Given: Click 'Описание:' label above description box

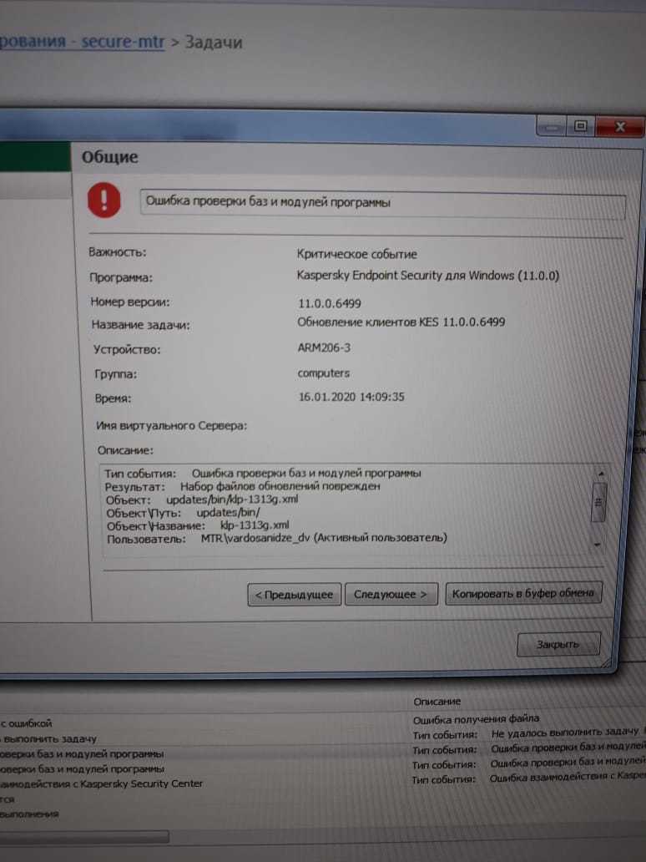Looking at the screenshot, I should [x=125, y=450].
